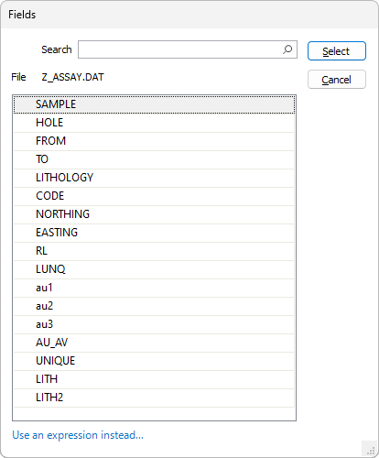Pick the LITHOLOGY field
This screenshot has height=458, width=379.
coord(154,178)
